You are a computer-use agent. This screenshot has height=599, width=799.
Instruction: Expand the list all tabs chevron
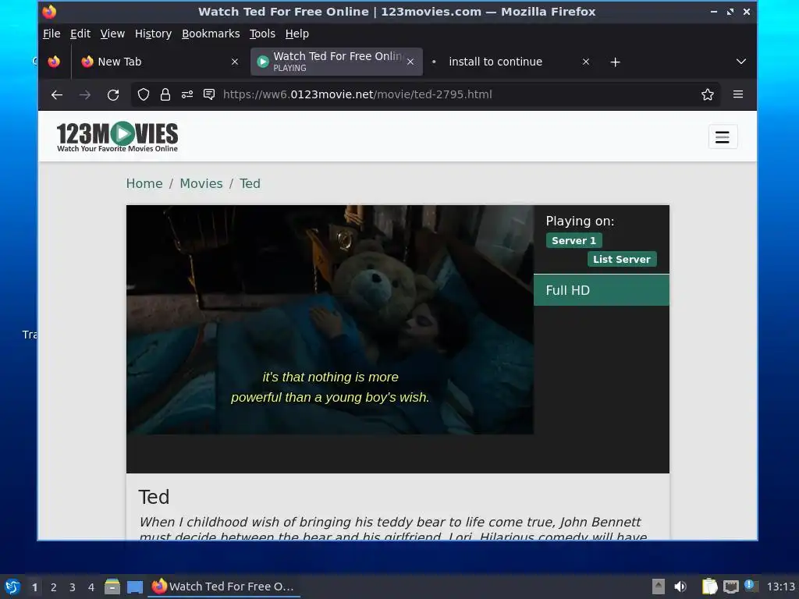741,62
